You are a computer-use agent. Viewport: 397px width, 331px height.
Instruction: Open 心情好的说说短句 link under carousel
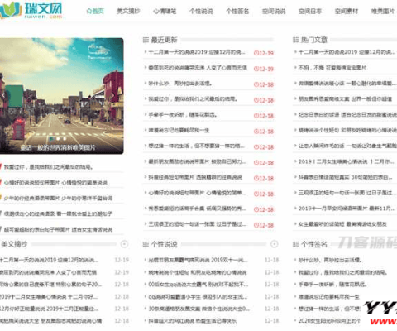tap(55, 182)
